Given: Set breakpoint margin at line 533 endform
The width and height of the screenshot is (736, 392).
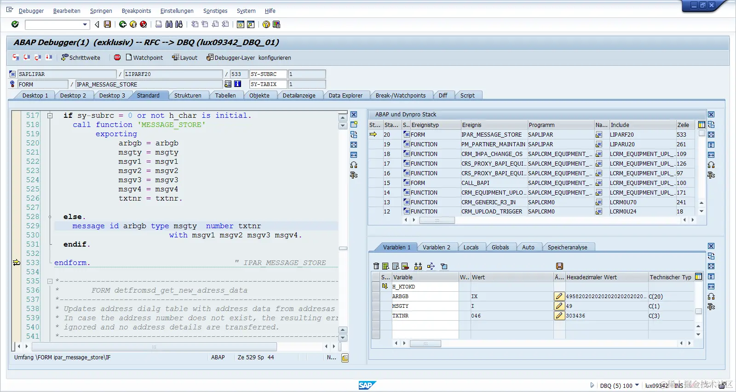Looking at the screenshot, I should pyautogui.click(x=17, y=263).
